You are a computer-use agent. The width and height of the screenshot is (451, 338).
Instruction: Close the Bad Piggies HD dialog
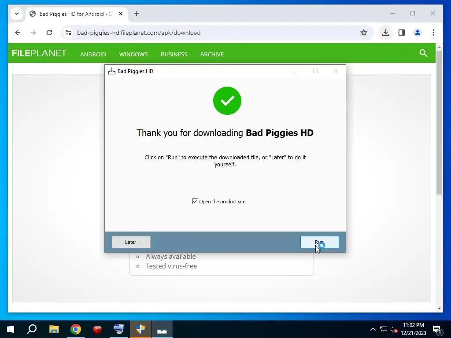click(x=335, y=71)
